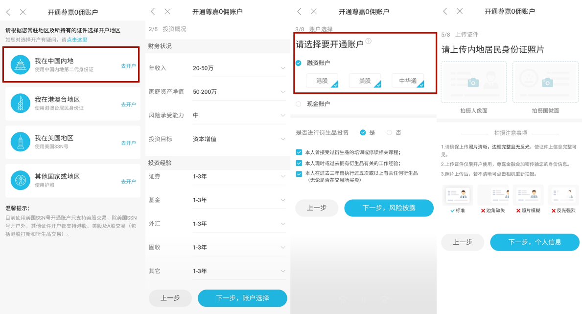Uncheck the derivatives training checkbox
This screenshot has width=582, height=314.
299,151
